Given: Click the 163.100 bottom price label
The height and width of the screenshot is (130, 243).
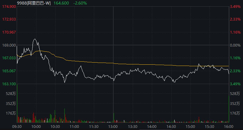Looking at the screenshot, I should click(9, 84).
